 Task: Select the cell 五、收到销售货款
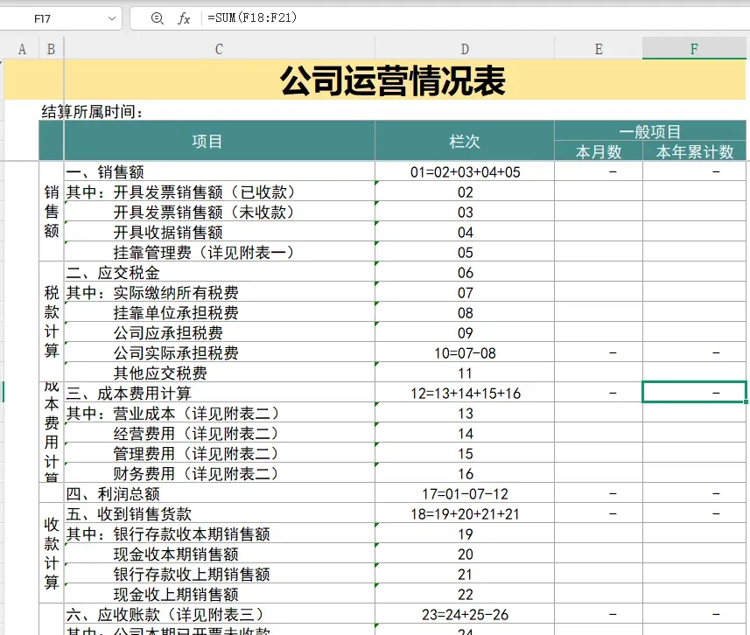click(220, 513)
